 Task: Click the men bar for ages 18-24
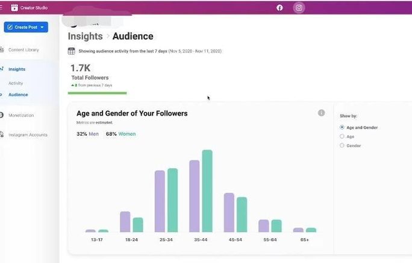(125, 222)
